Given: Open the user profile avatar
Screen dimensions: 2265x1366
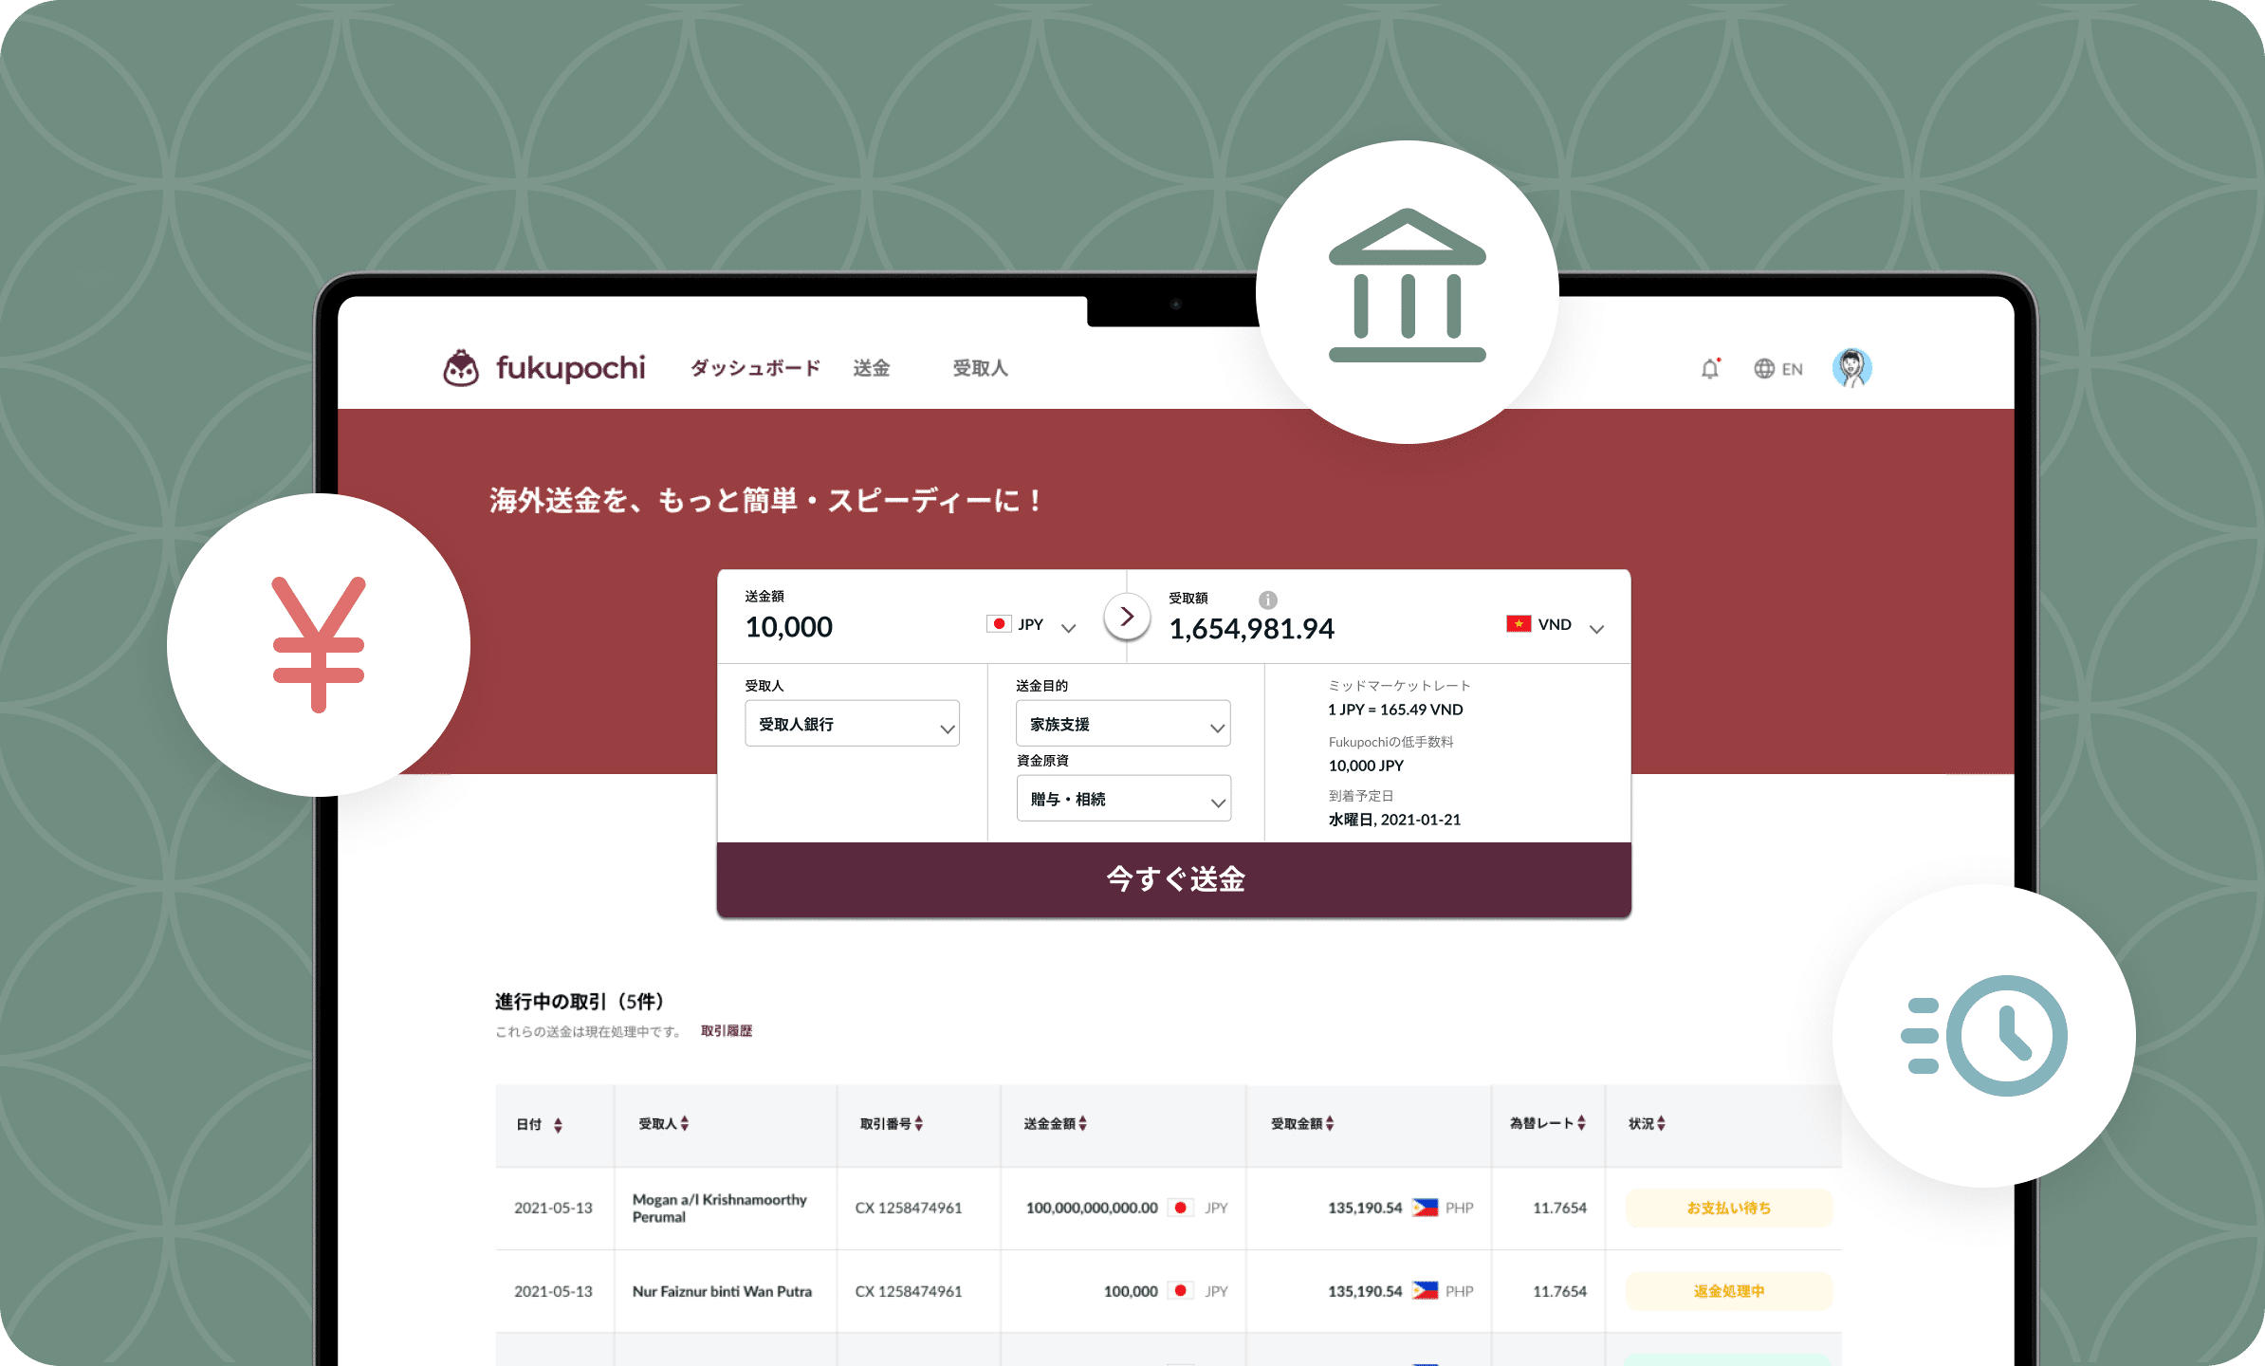Looking at the screenshot, I should (x=1851, y=368).
